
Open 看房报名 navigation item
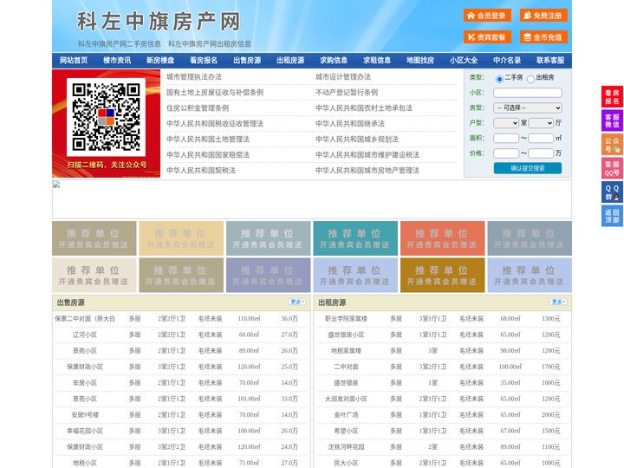[x=204, y=61]
